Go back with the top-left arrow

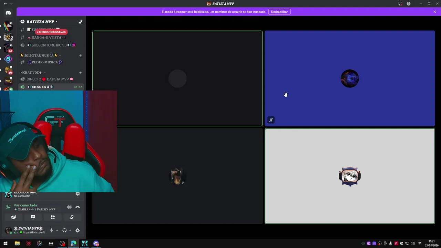click(x=5, y=3)
